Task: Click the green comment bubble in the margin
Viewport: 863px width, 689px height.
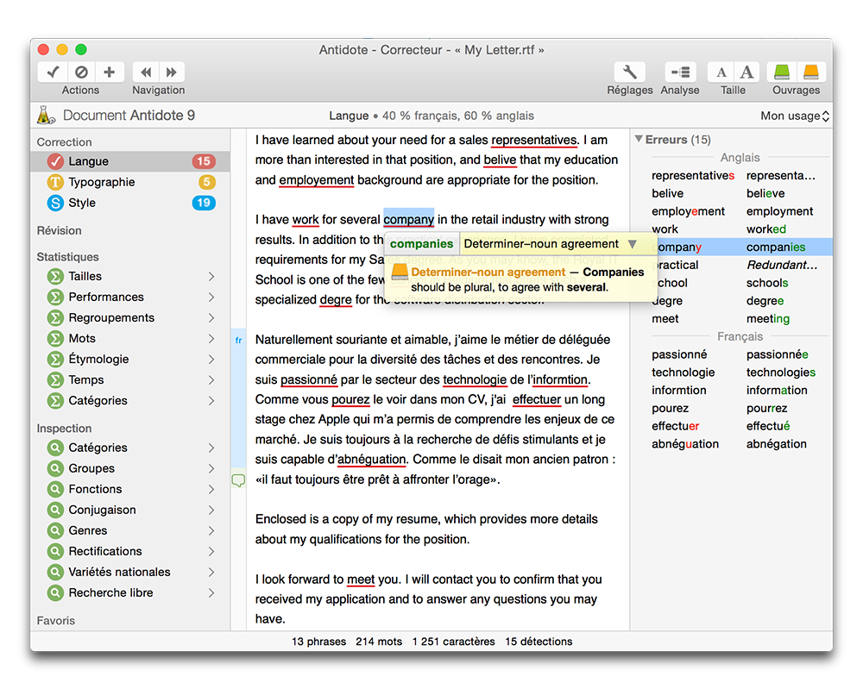Action: click(238, 480)
